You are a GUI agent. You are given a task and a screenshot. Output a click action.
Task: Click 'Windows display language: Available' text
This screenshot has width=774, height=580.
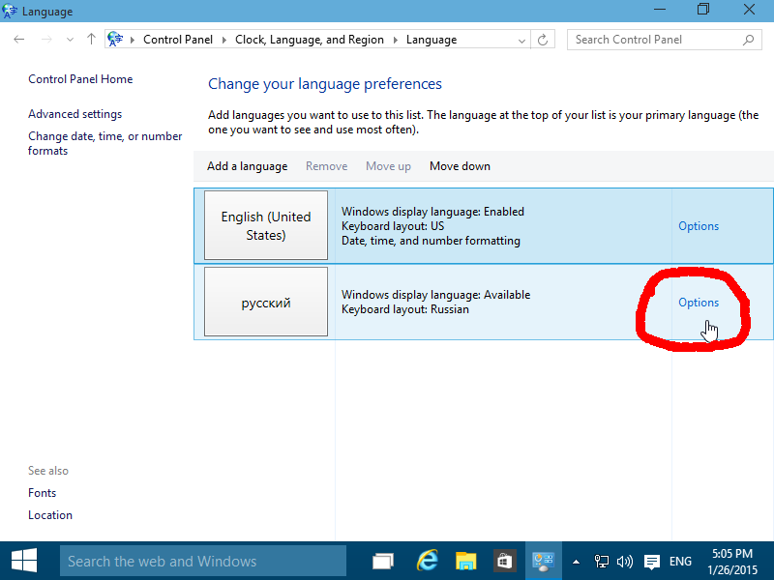click(x=436, y=295)
